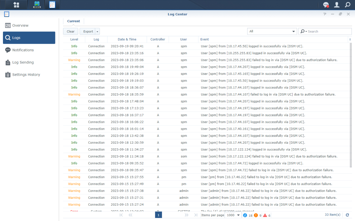Switch to the Current tab
This screenshot has width=355, height=221.
click(73, 21)
